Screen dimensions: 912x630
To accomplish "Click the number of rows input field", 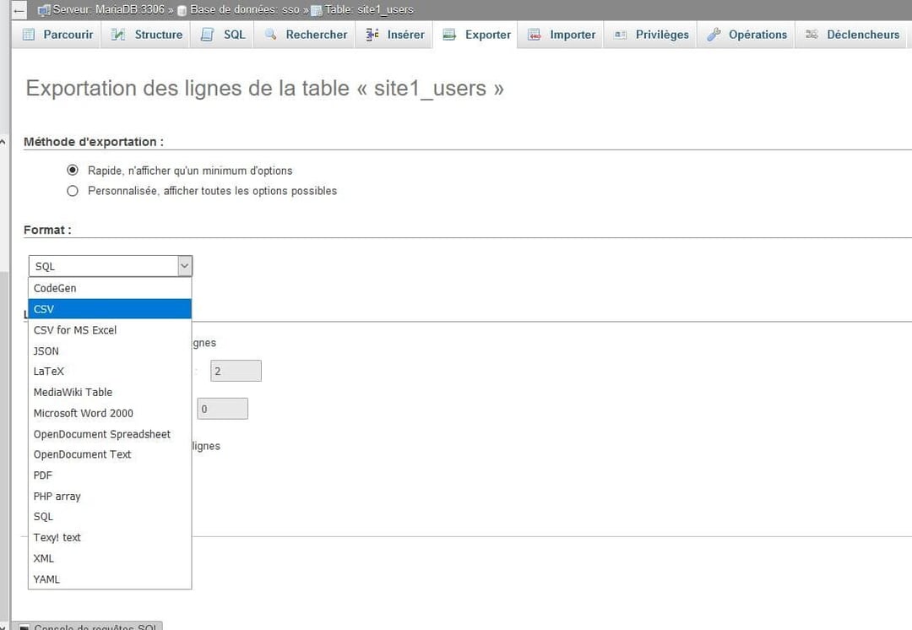I will pyautogui.click(x=236, y=370).
